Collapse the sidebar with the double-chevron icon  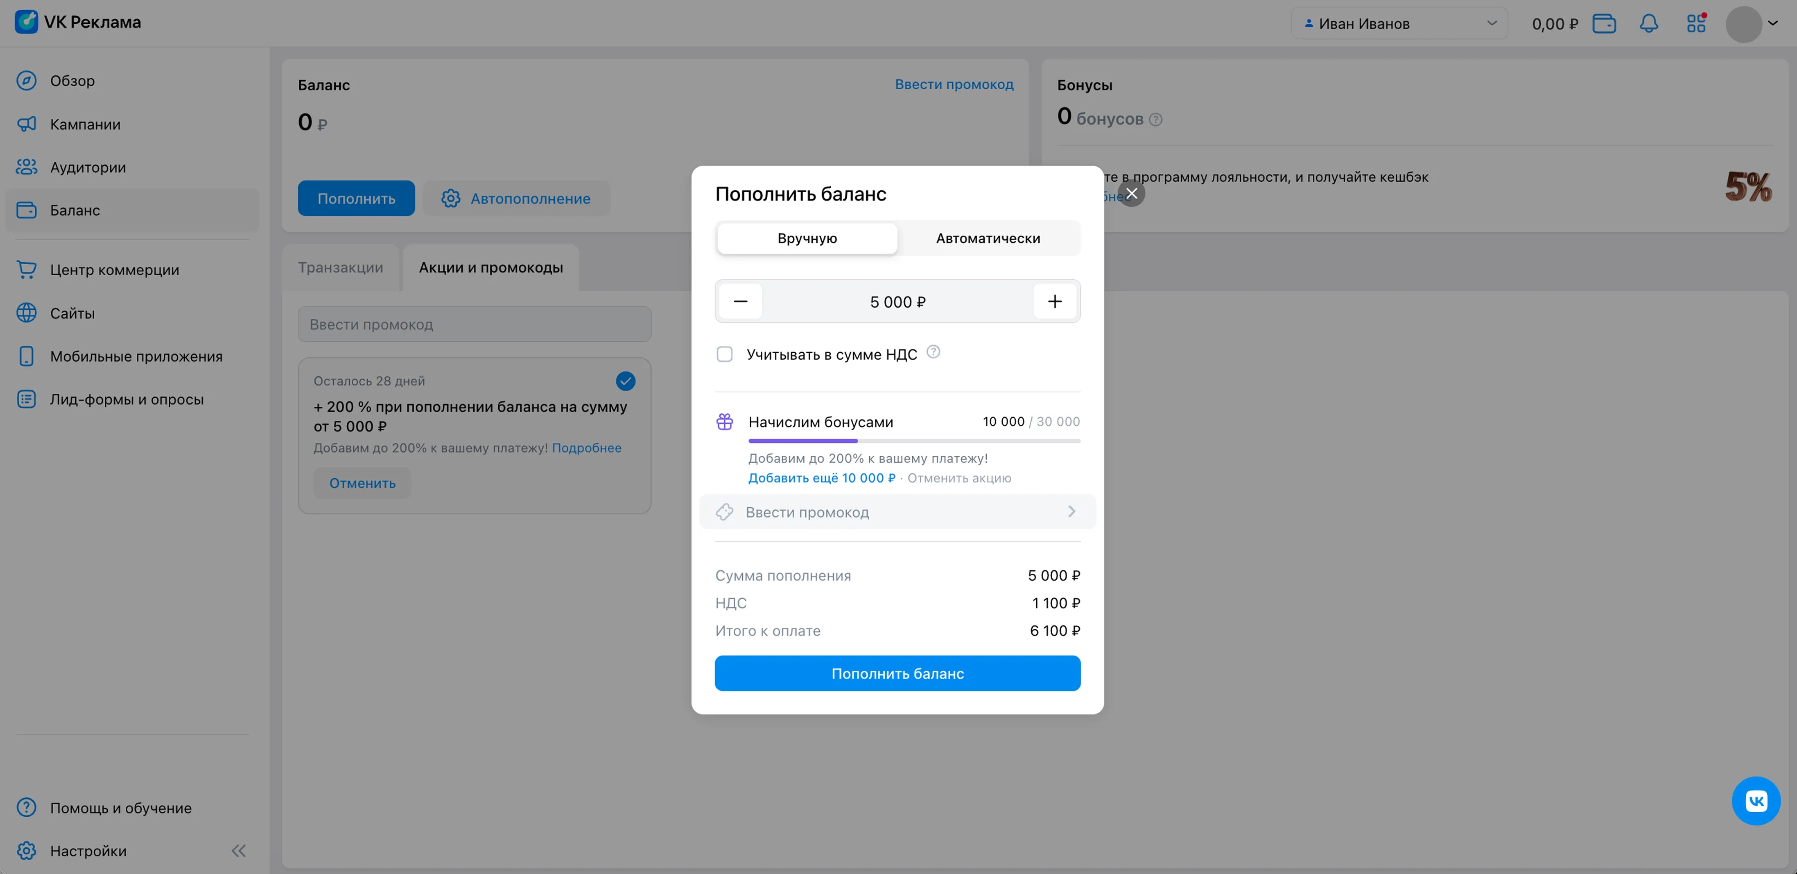click(239, 851)
